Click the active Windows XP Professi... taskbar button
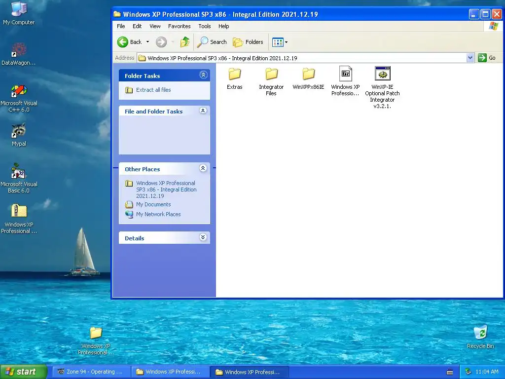The height and width of the screenshot is (379, 505). coord(250,372)
